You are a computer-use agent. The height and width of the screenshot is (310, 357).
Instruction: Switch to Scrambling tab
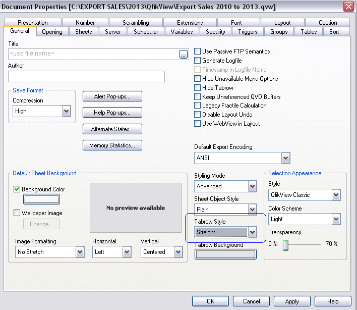(x=136, y=23)
